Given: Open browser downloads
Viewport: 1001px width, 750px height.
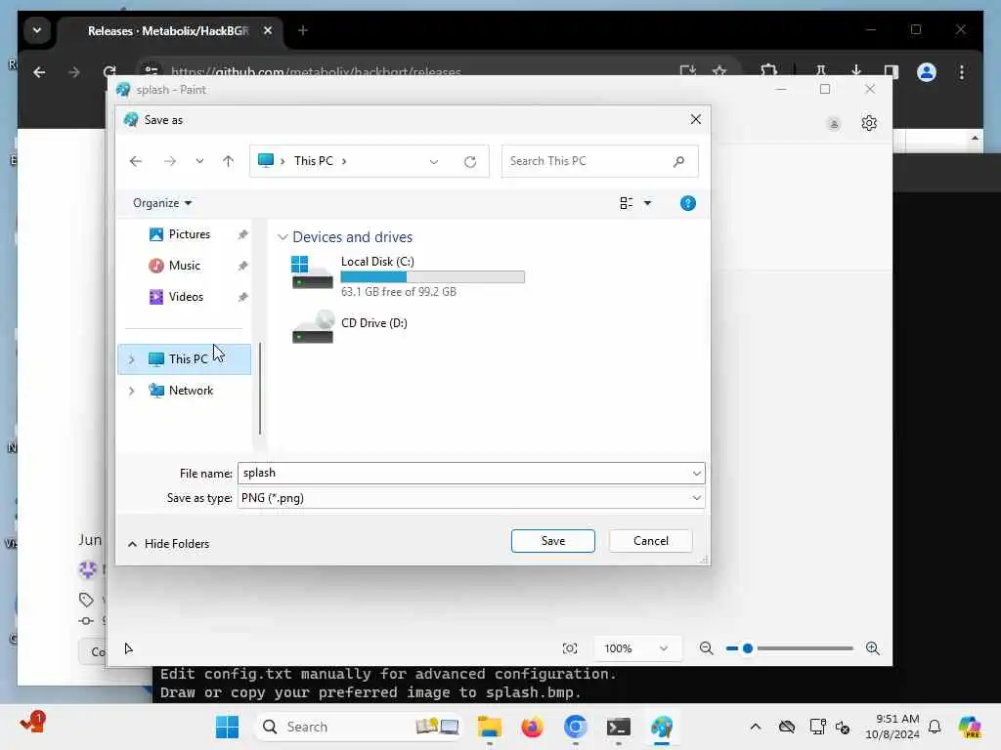Looking at the screenshot, I should (856, 71).
